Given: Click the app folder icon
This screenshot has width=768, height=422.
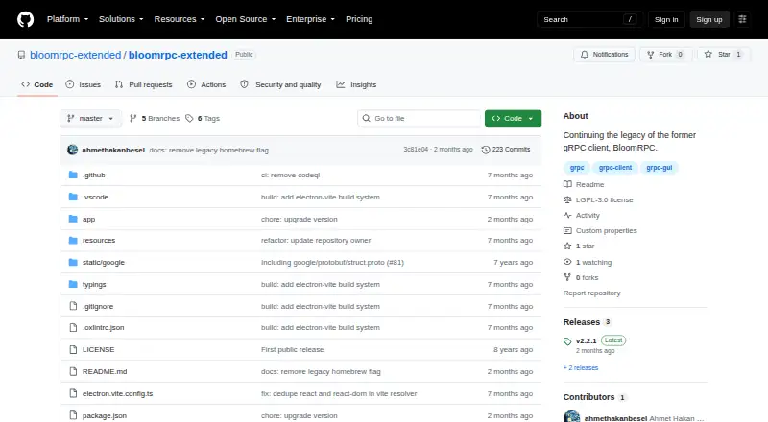Looking at the screenshot, I should click(x=73, y=219).
